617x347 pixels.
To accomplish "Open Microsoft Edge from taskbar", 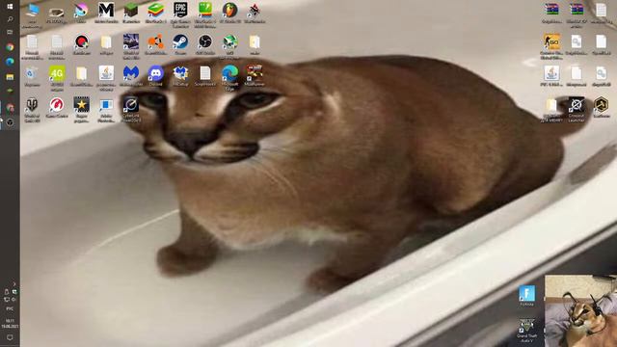I will pyautogui.click(x=10, y=62).
